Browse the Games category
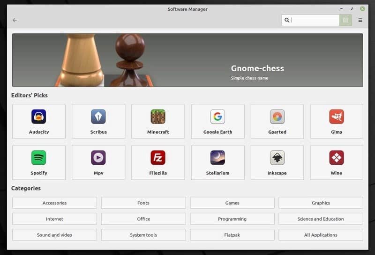 pyautogui.click(x=232, y=203)
